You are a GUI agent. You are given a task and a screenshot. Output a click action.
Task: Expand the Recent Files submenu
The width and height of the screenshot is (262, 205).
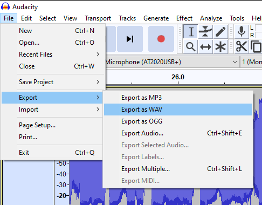tap(59, 54)
